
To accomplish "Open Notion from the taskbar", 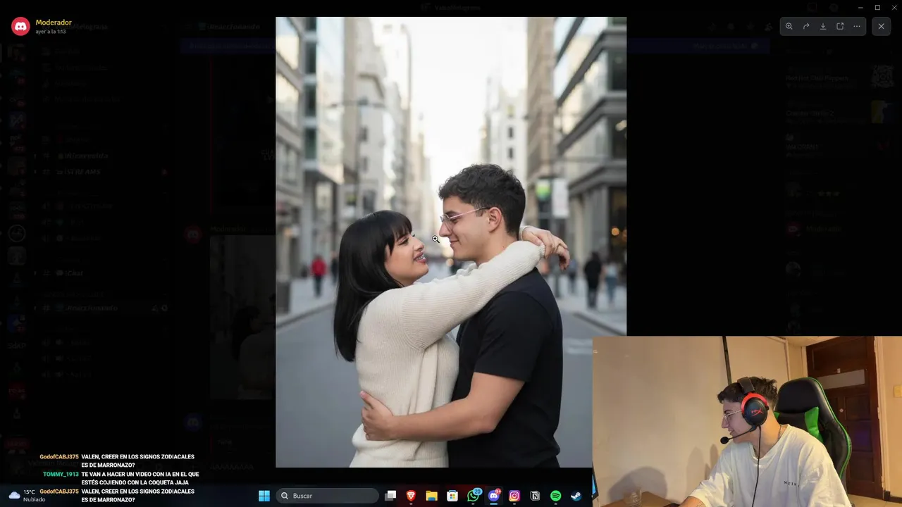I will click(535, 496).
